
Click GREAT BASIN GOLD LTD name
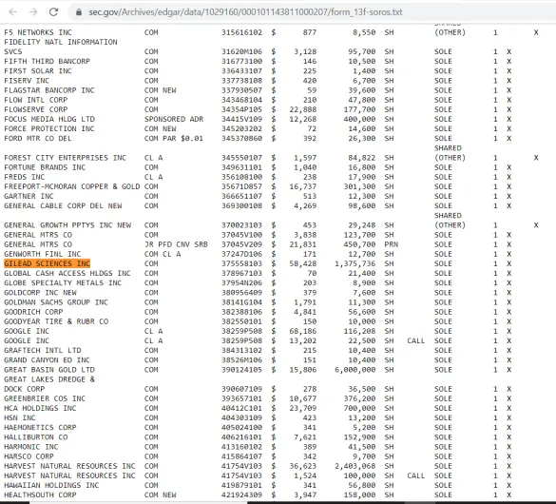(49, 370)
